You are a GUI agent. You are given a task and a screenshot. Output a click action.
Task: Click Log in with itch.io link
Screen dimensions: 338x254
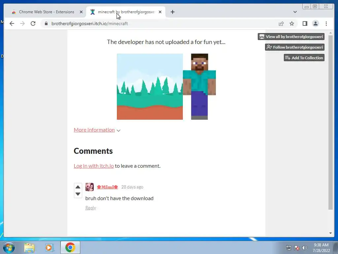93,166
